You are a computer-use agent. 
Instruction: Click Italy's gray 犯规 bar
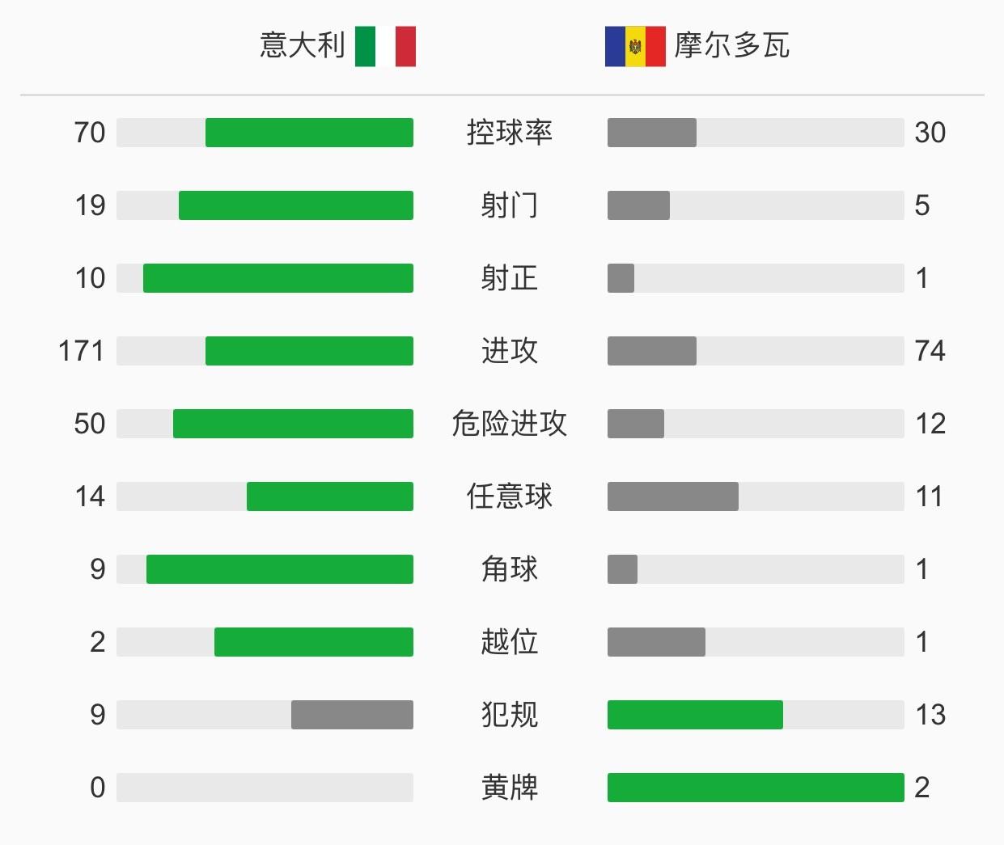352,715
